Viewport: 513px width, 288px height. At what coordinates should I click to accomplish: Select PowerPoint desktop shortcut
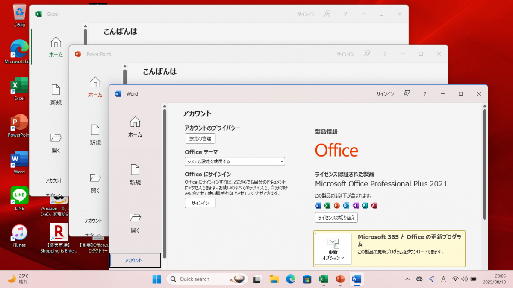pos(19,126)
